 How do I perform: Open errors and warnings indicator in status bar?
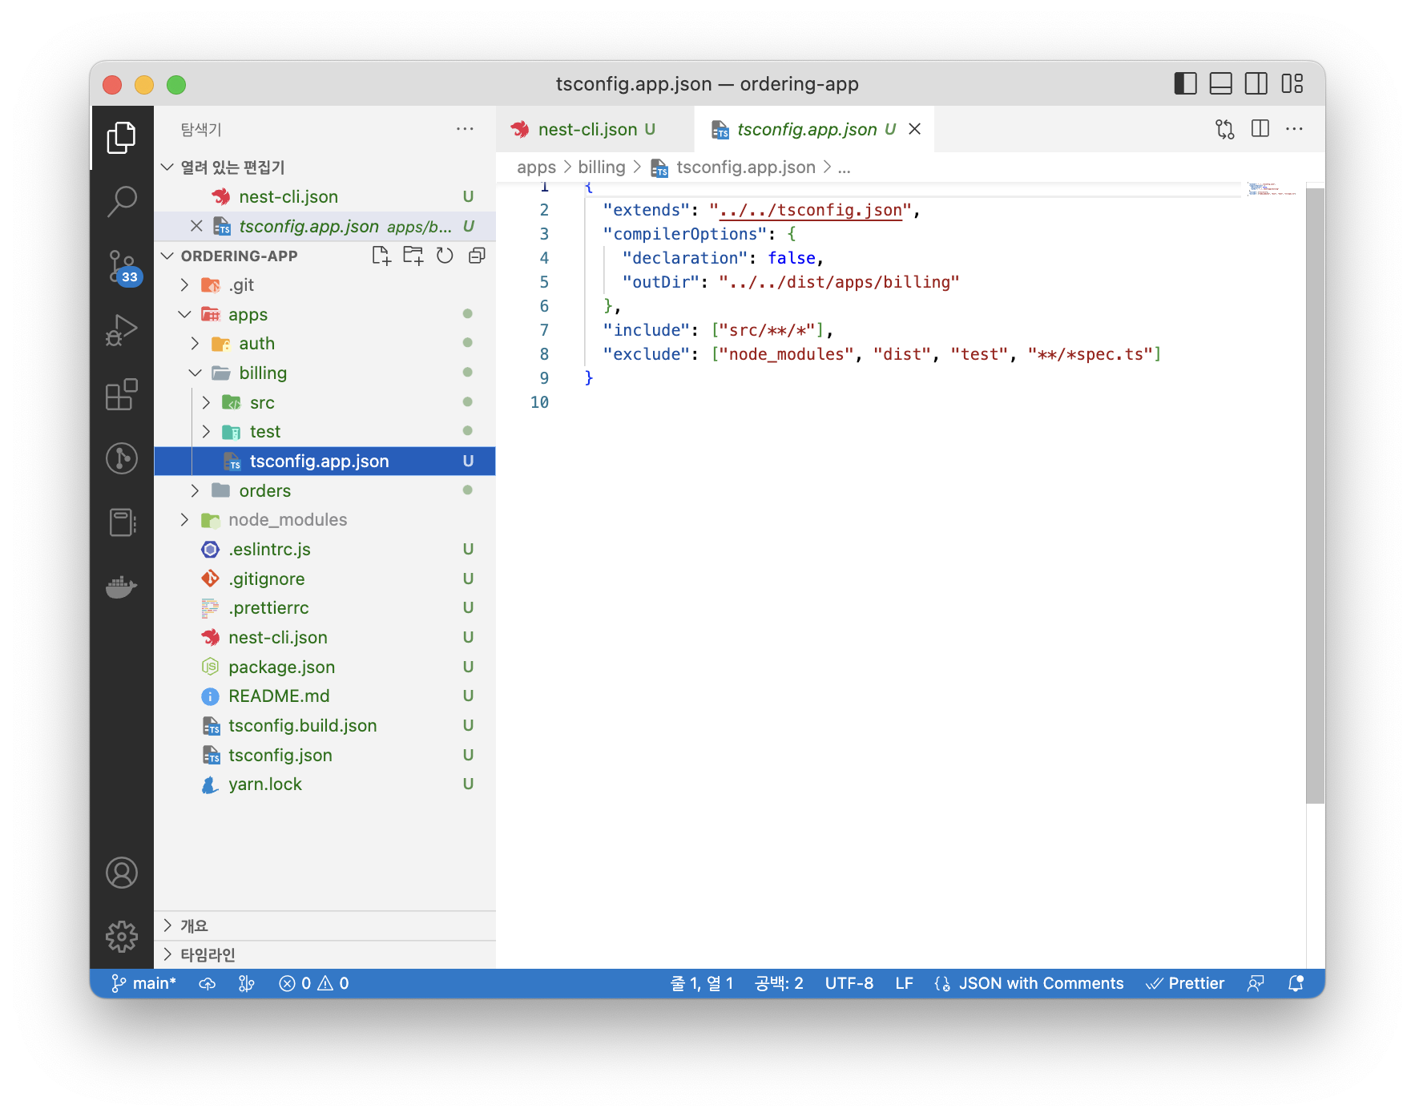313,983
